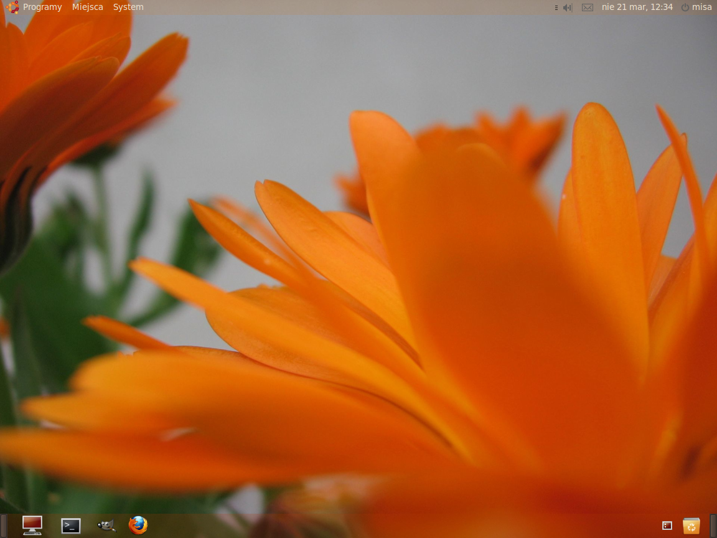Open the misa user session menu

[701, 7]
